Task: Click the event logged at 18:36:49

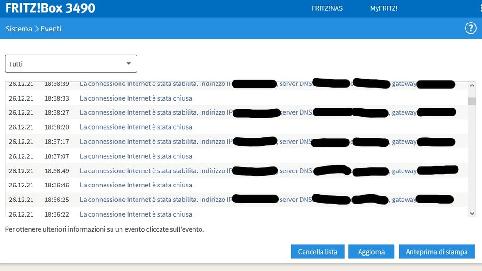Action: (x=155, y=171)
